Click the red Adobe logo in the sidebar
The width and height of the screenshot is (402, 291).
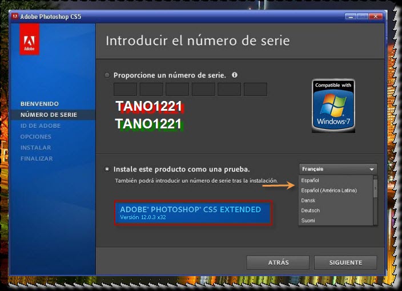coord(29,44)
